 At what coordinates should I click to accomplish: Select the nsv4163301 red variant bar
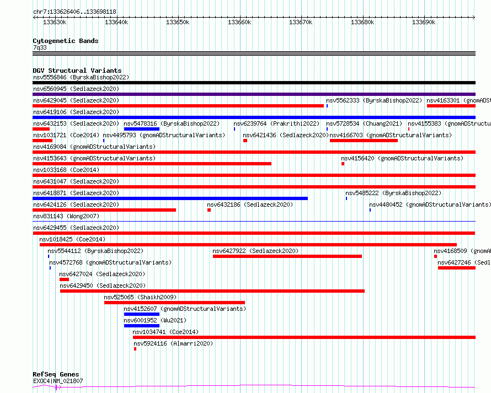click(x=451, y=106)
